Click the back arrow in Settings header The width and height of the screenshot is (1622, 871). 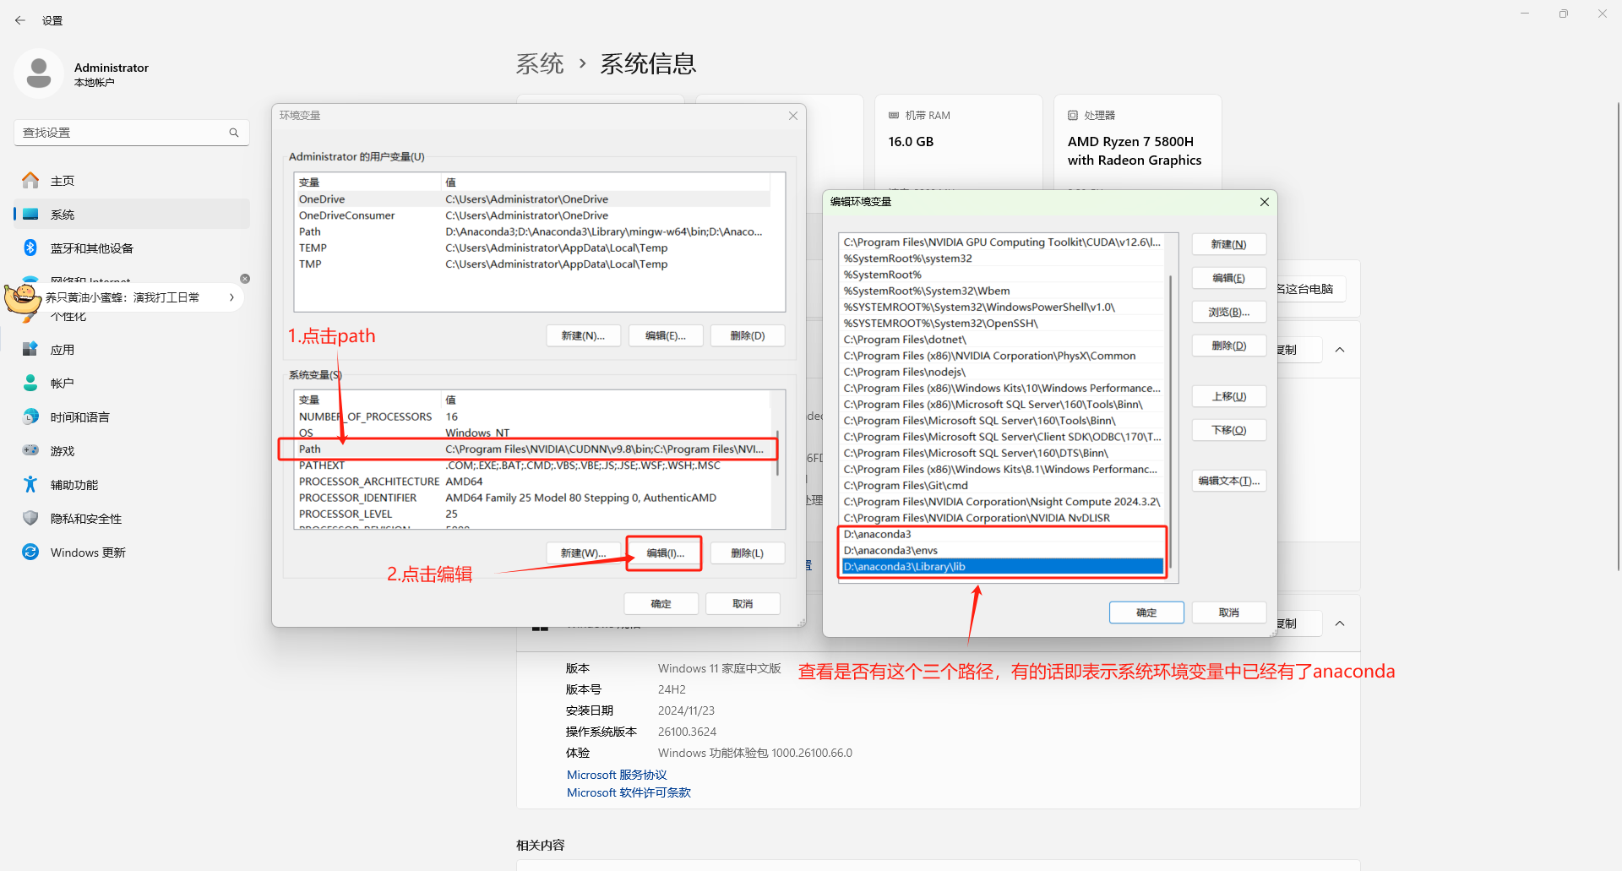[20, 20]
